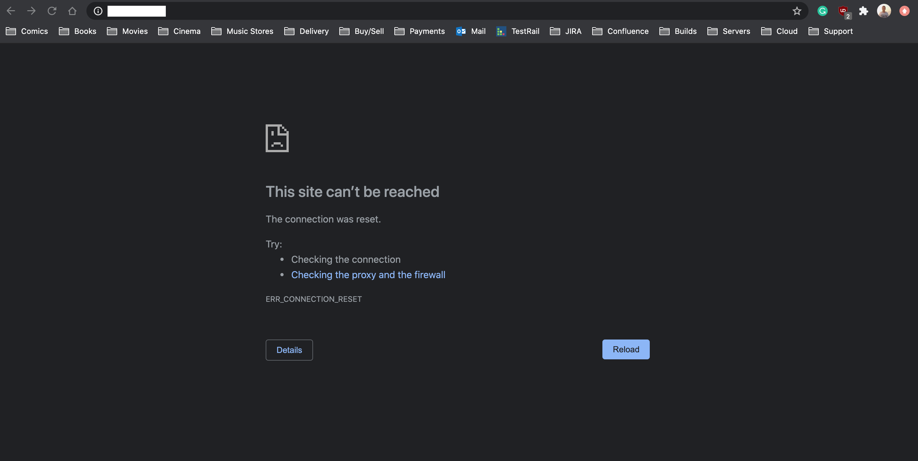Image resolution: width=918 pixels, height=461 pixels.
Task: Click the forward navigation arrow
Action: (x=31, y=11)
